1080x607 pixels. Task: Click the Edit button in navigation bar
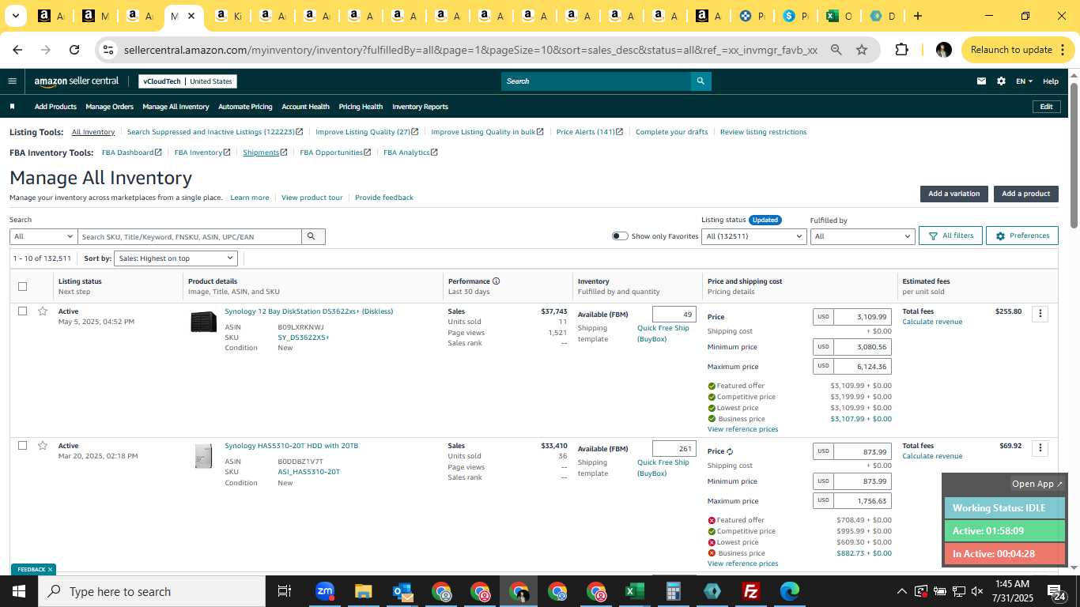tap(1045, 107)
